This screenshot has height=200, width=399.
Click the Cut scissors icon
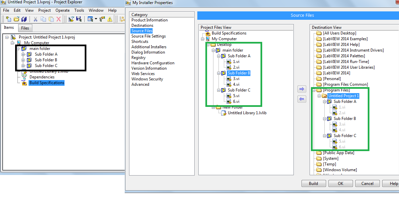[35, 19]
